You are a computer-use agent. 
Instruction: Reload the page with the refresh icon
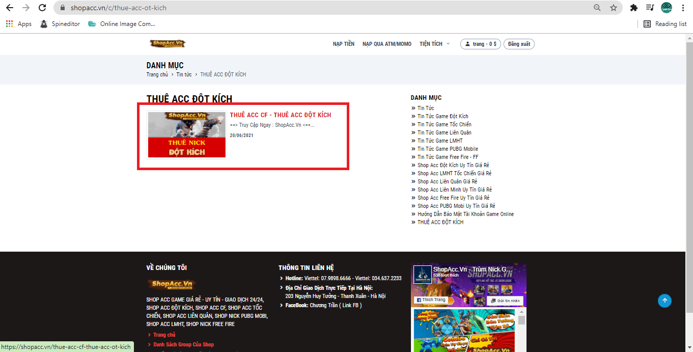[43, 8]
